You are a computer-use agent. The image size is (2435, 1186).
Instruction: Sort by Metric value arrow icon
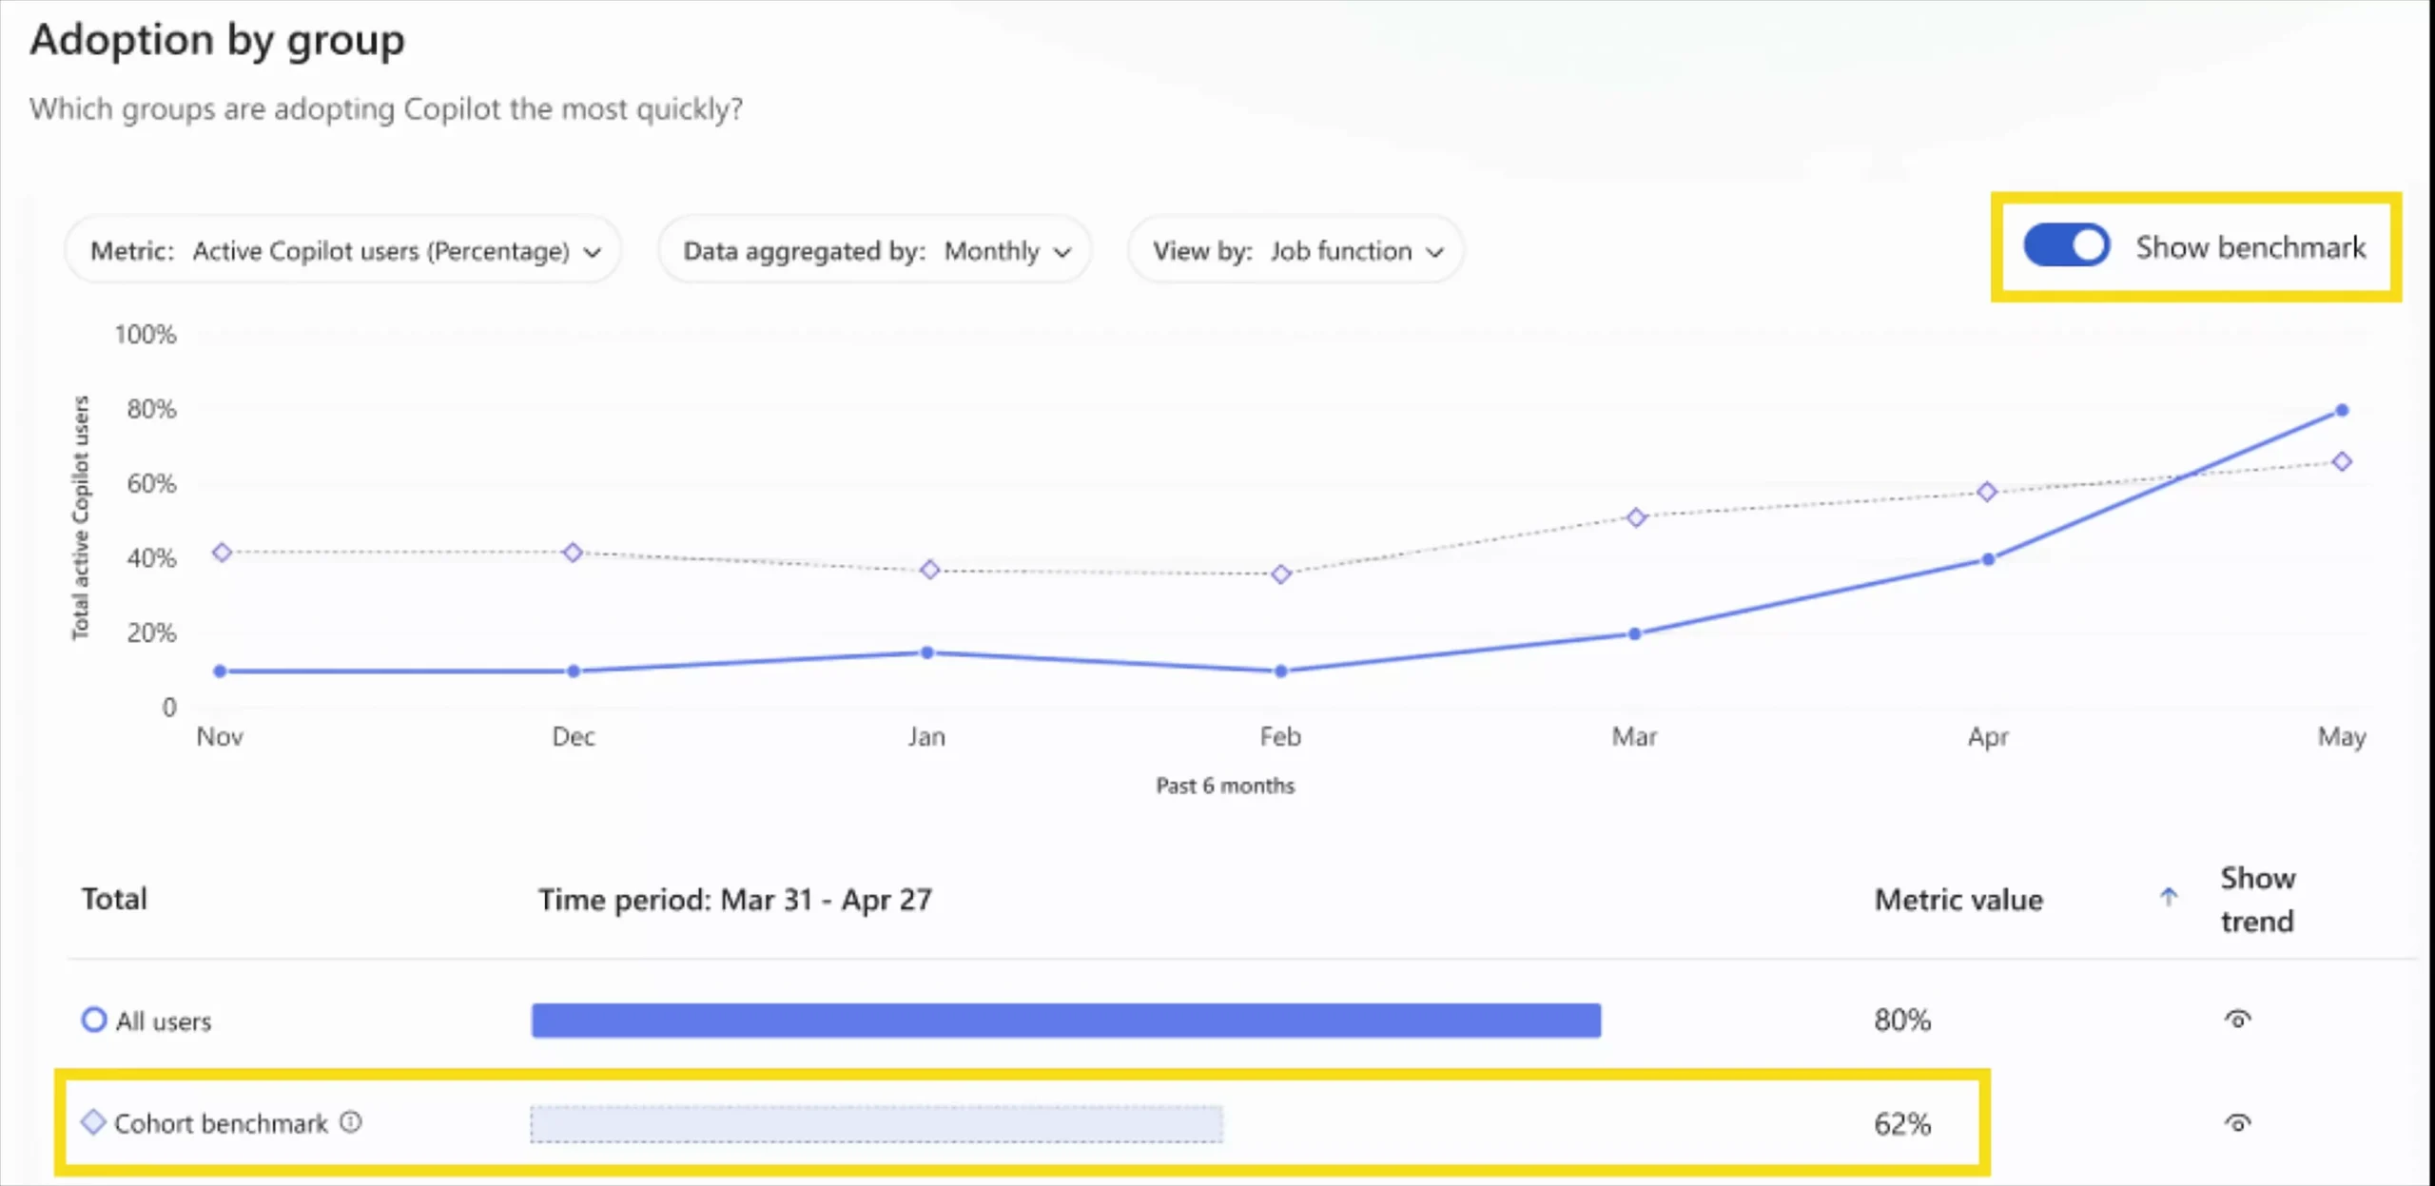pyautogui.click(x=2168, y=897)
